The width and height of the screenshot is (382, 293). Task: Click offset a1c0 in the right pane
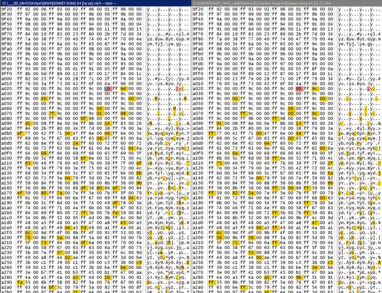(197, 218)
